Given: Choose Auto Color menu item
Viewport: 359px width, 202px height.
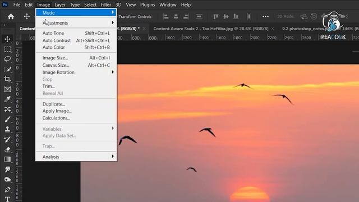Looking at the screenshot, I should tap(76, 47).
